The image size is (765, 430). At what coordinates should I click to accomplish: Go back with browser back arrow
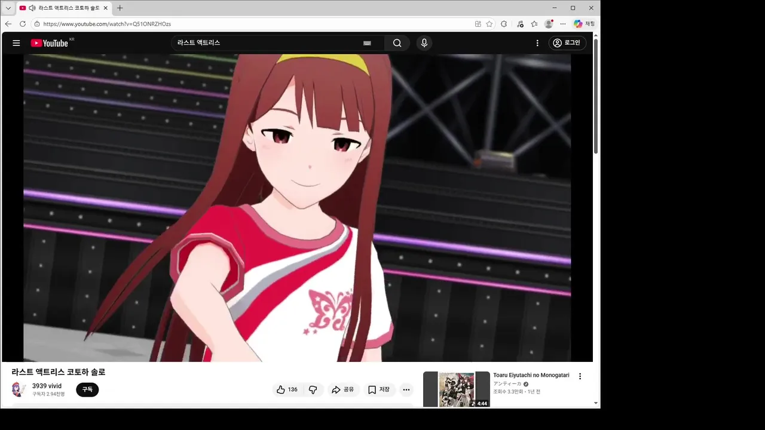[8, 24]
